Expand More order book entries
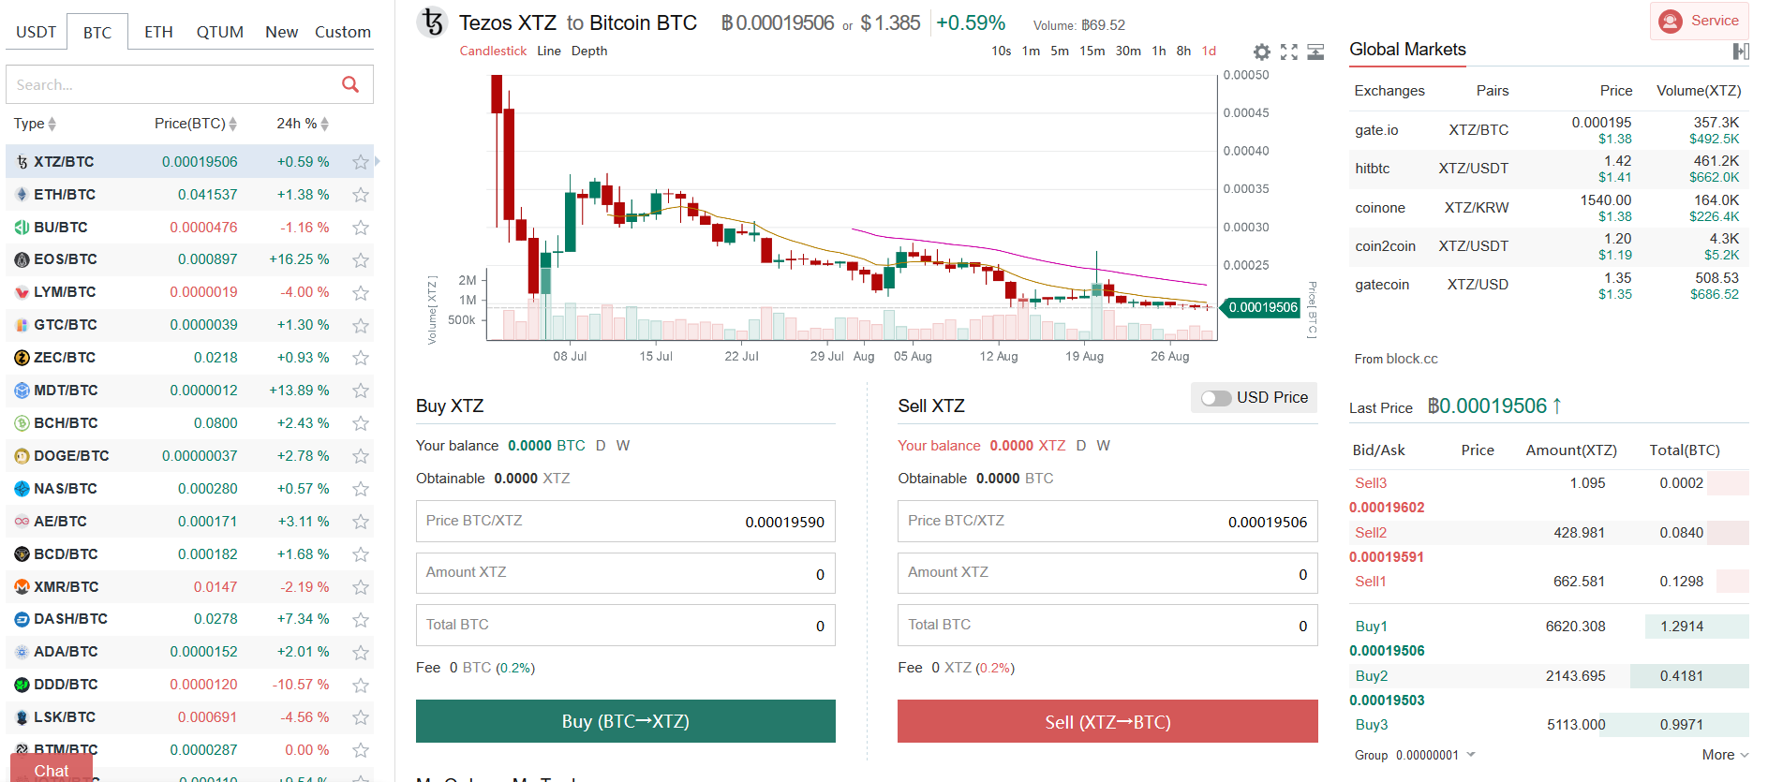Image resolution: width=1768 pixels, height=782 pixels. (1725, 755)
